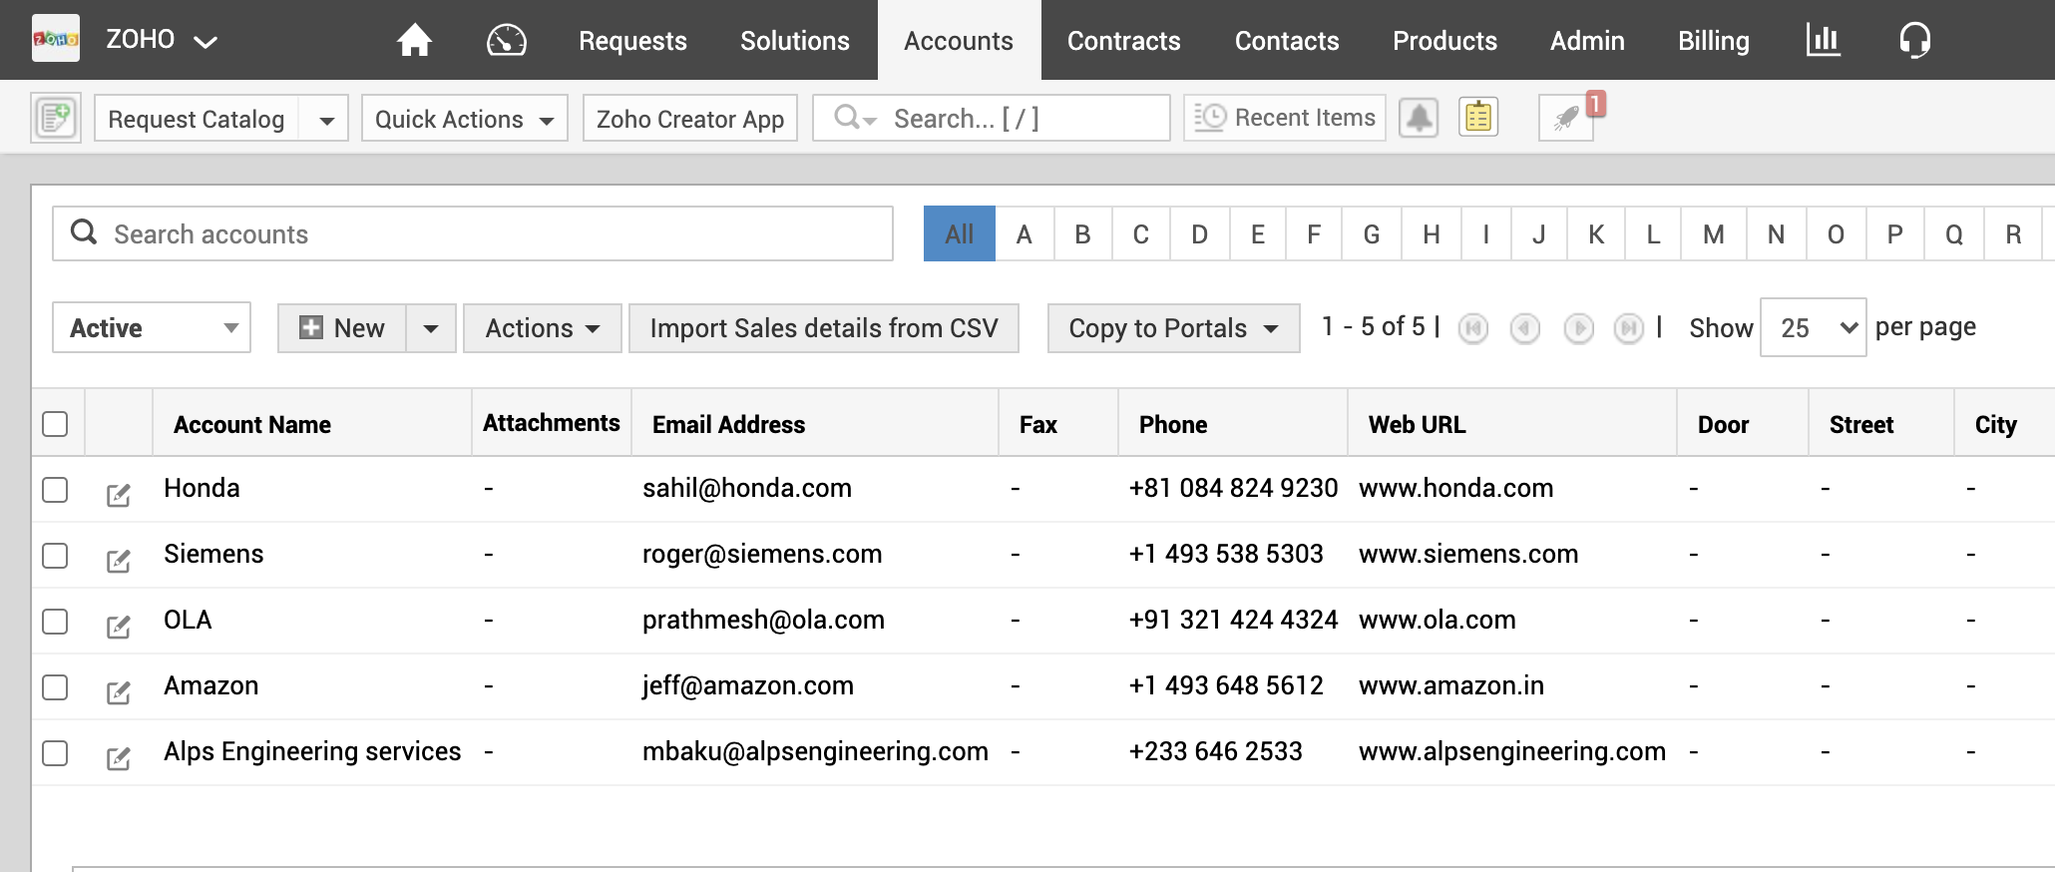The width and height of the screenshot is (2055, 872).
Task: Open the per page count dropdown
Action: click(1813, 327)
